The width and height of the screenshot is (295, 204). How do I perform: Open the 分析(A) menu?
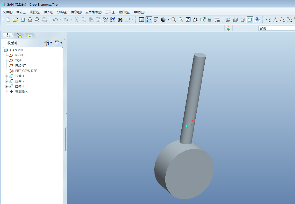tap(62, 12)
